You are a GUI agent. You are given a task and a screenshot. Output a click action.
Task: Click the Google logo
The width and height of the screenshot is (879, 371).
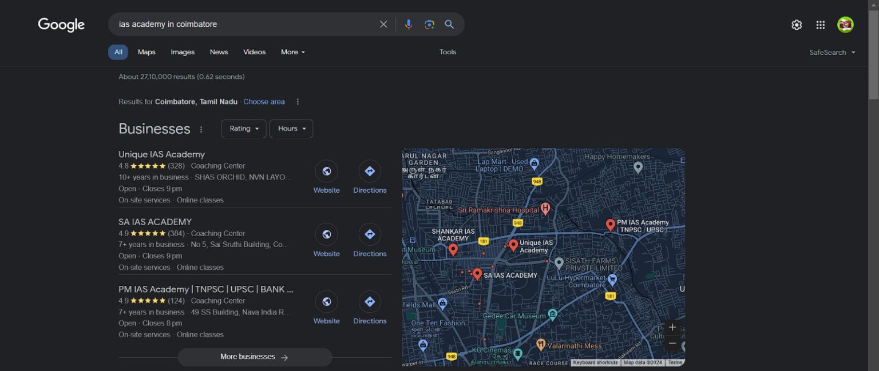pyautogui.click(x=61, y=25)
